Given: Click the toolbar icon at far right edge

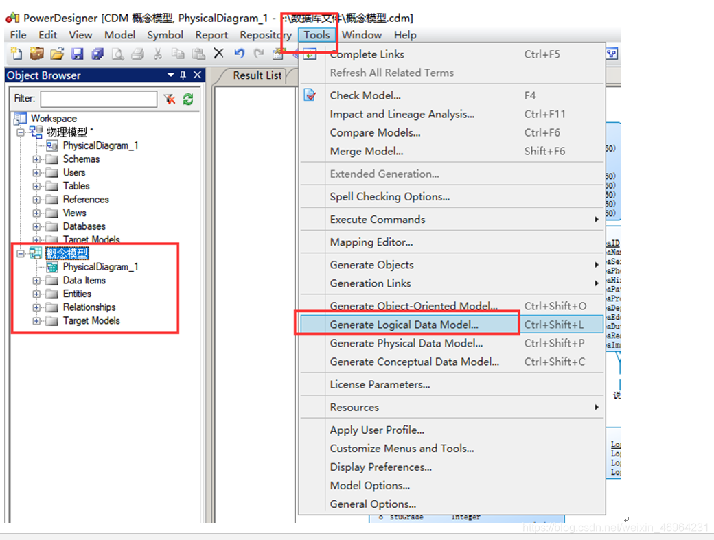Looking at the screenshot, I should coord(612,54).
